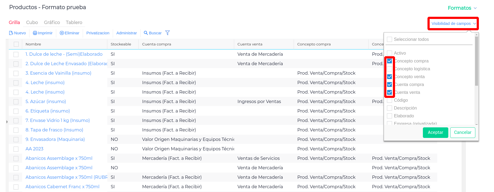Check the Seleccionar todos checkbox

coord(390,39)
